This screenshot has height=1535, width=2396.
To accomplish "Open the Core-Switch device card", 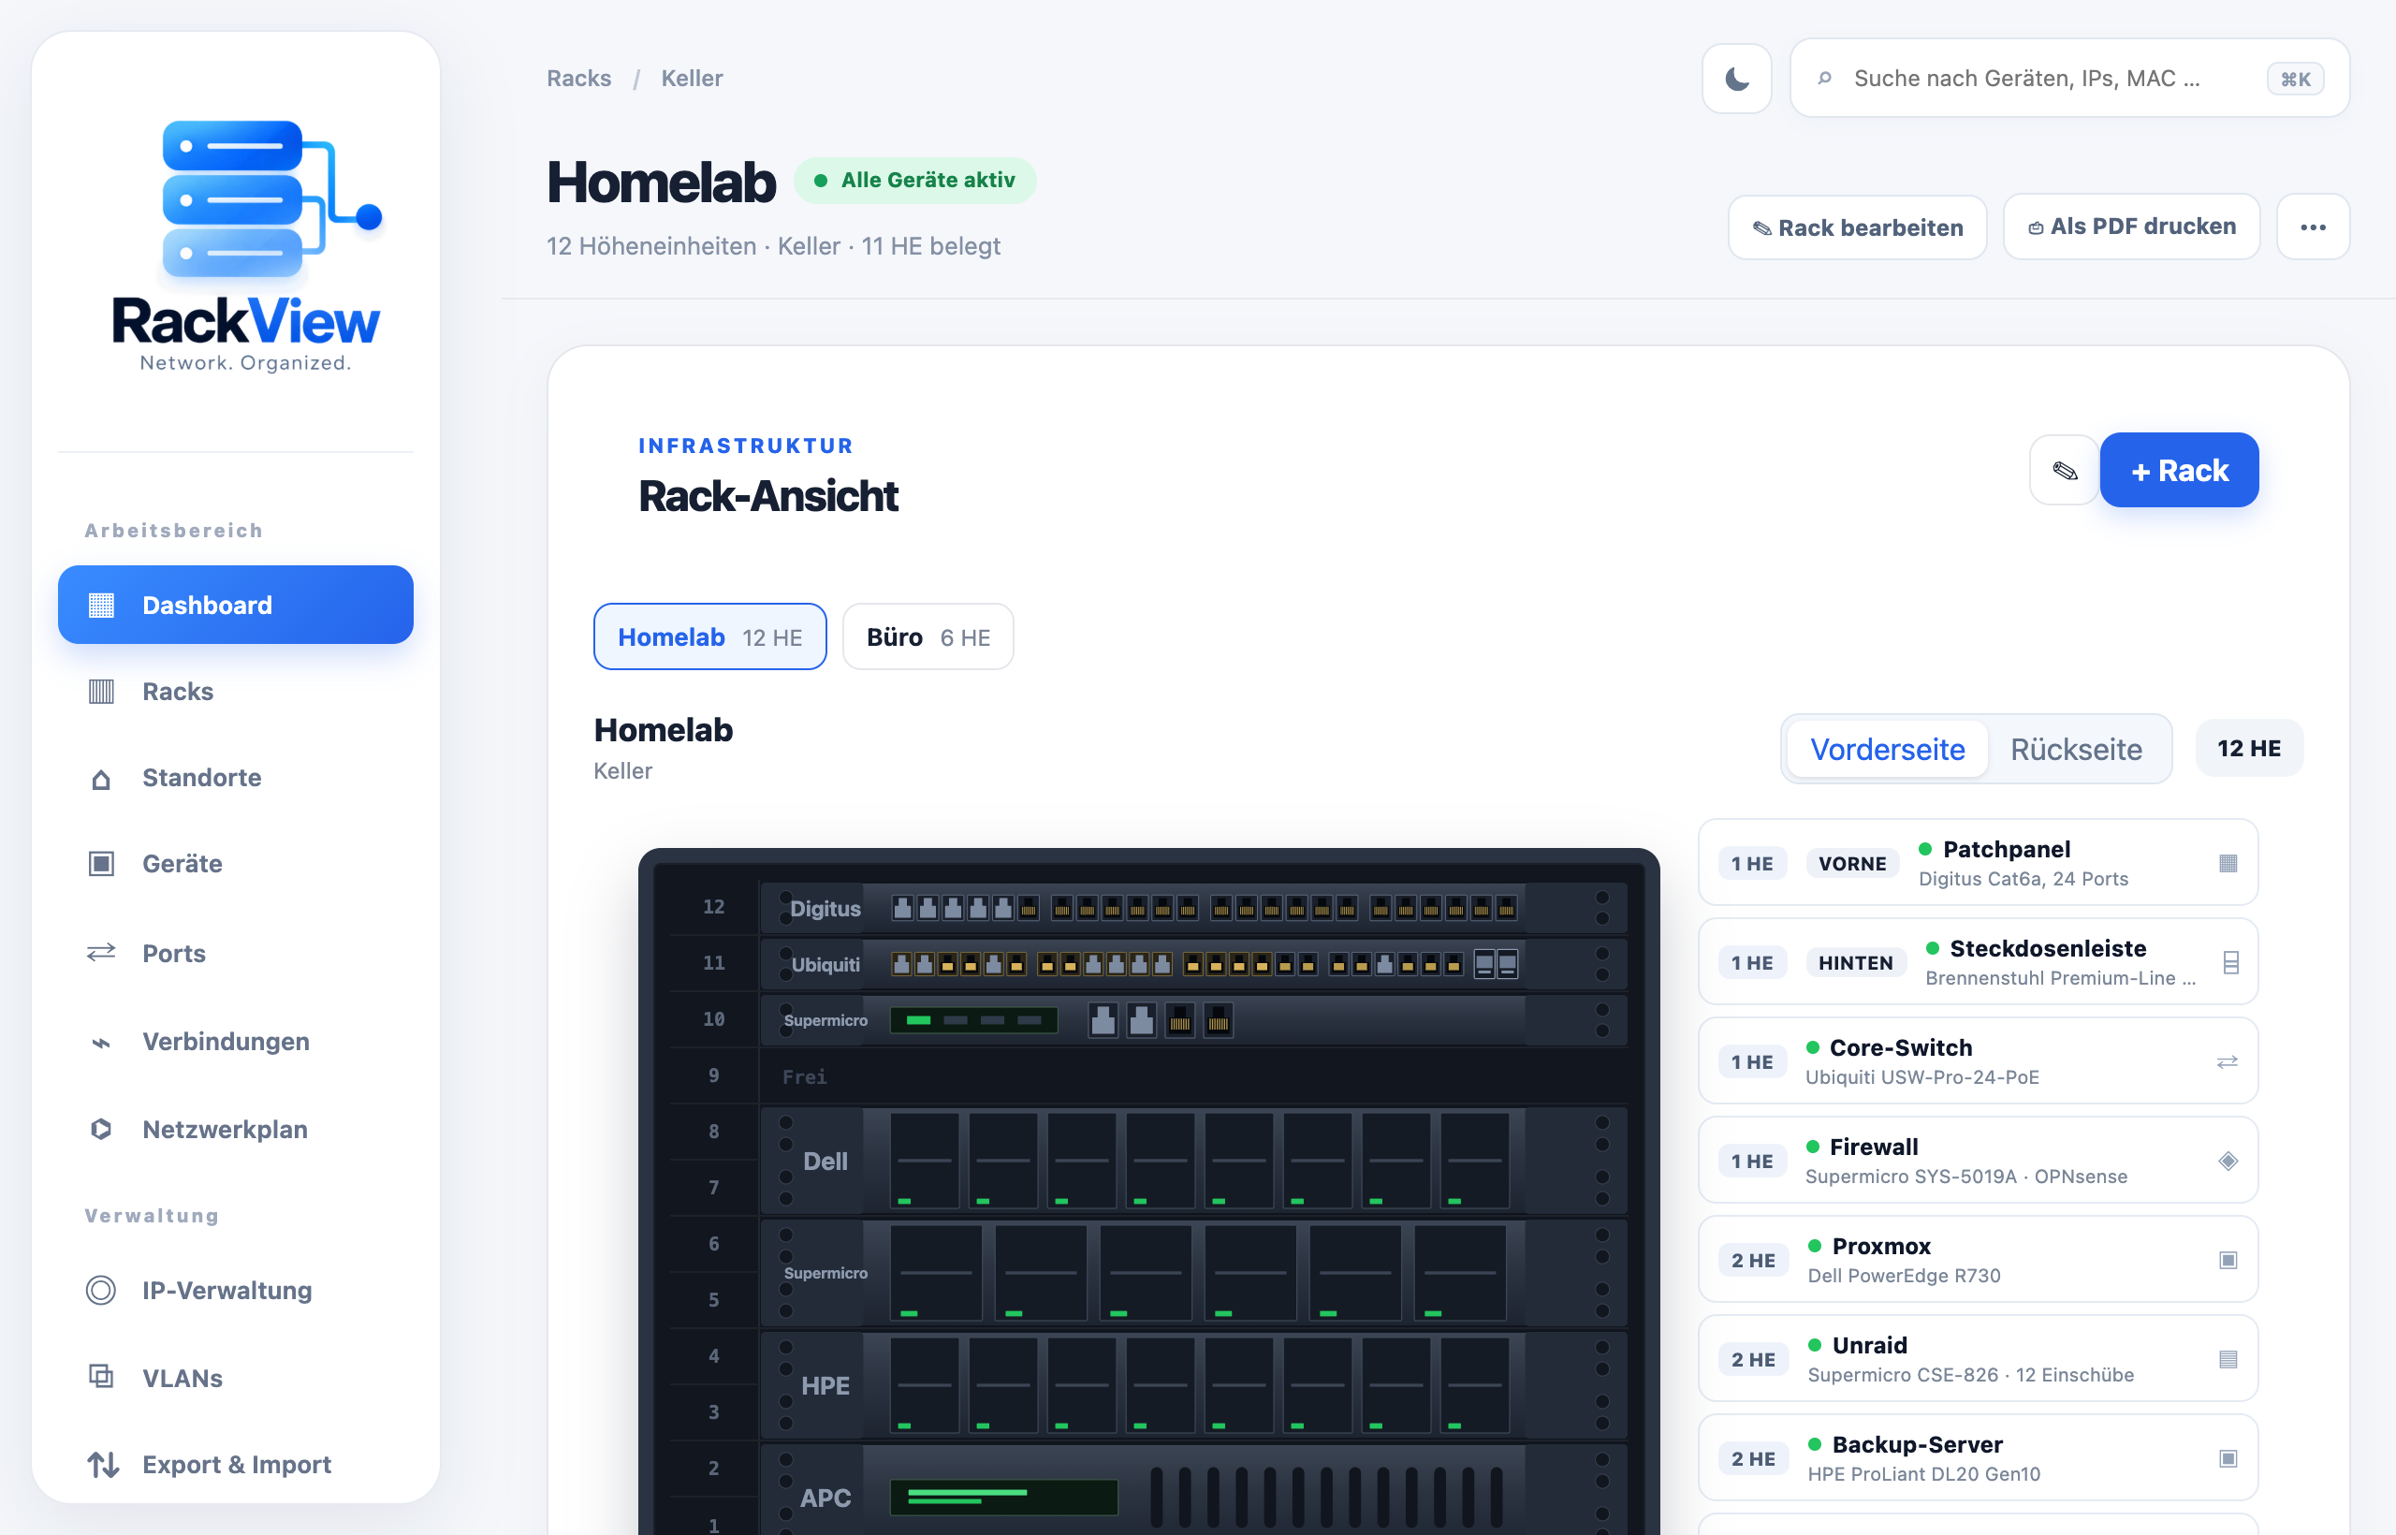I will 1978,1060.
